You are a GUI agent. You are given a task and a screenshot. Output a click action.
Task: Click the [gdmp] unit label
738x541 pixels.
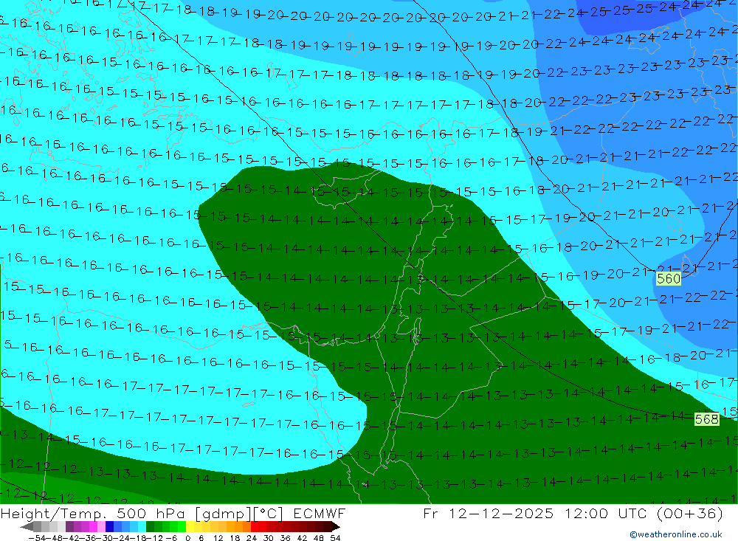point(224,514)
